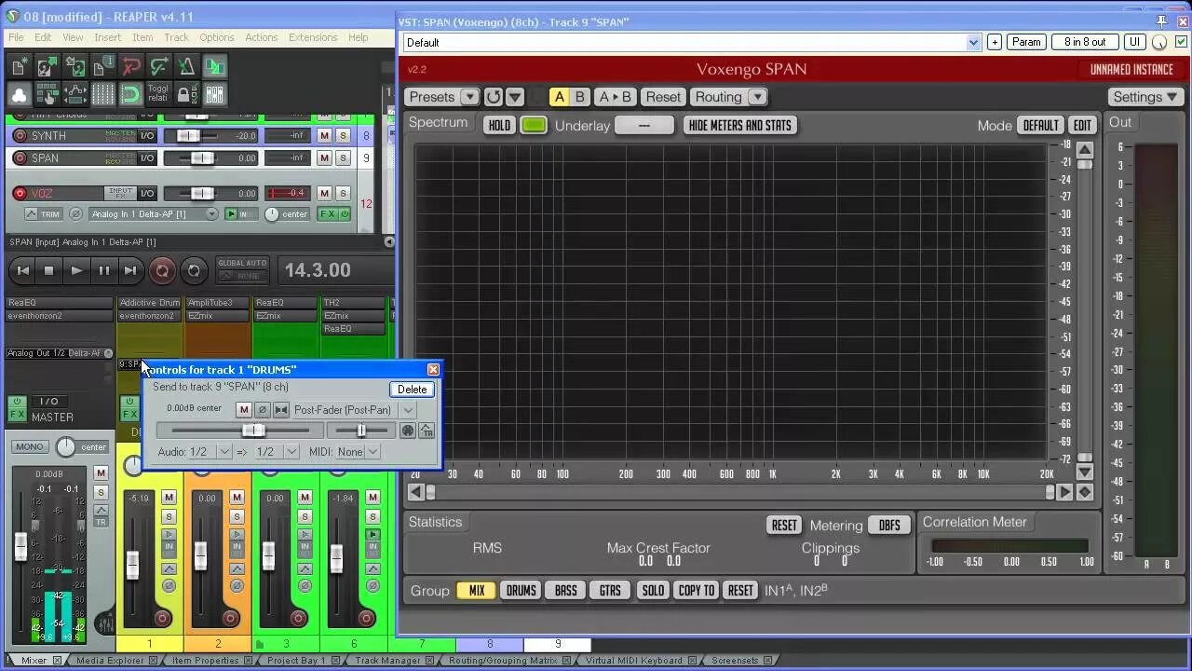The width and height of the screenshot is (1192, 671).
Task: Mute the master mixer channel
Action: (x=101, y=474)
